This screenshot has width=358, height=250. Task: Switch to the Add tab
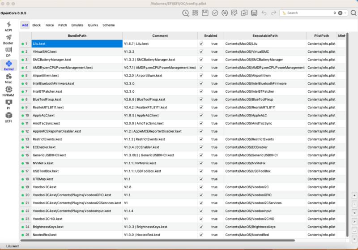pyautogui.click(x=25, y=25)
